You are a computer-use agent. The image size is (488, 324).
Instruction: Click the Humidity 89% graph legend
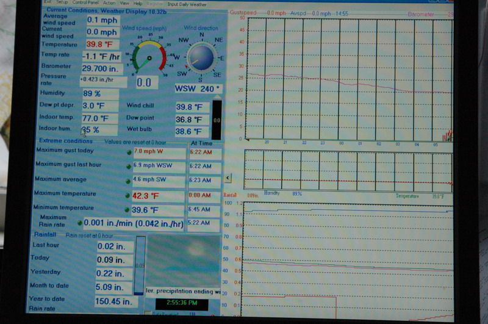point(282,193)
